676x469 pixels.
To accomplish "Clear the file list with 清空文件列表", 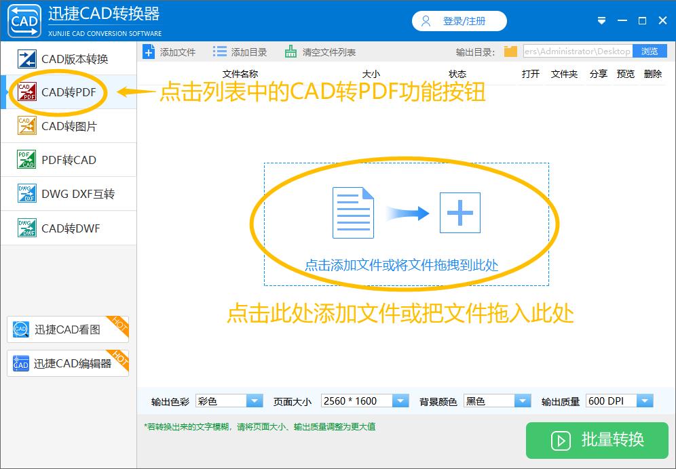I will [259, 51].
